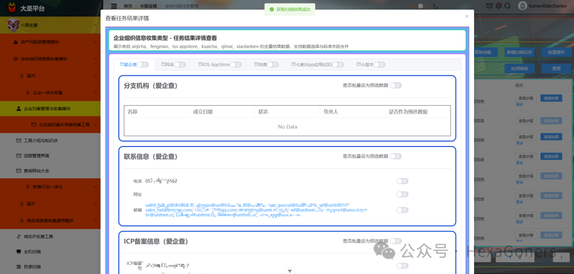Close the 查看任务结果详情 dialog

pyautogui.click(x=467, y=16)
